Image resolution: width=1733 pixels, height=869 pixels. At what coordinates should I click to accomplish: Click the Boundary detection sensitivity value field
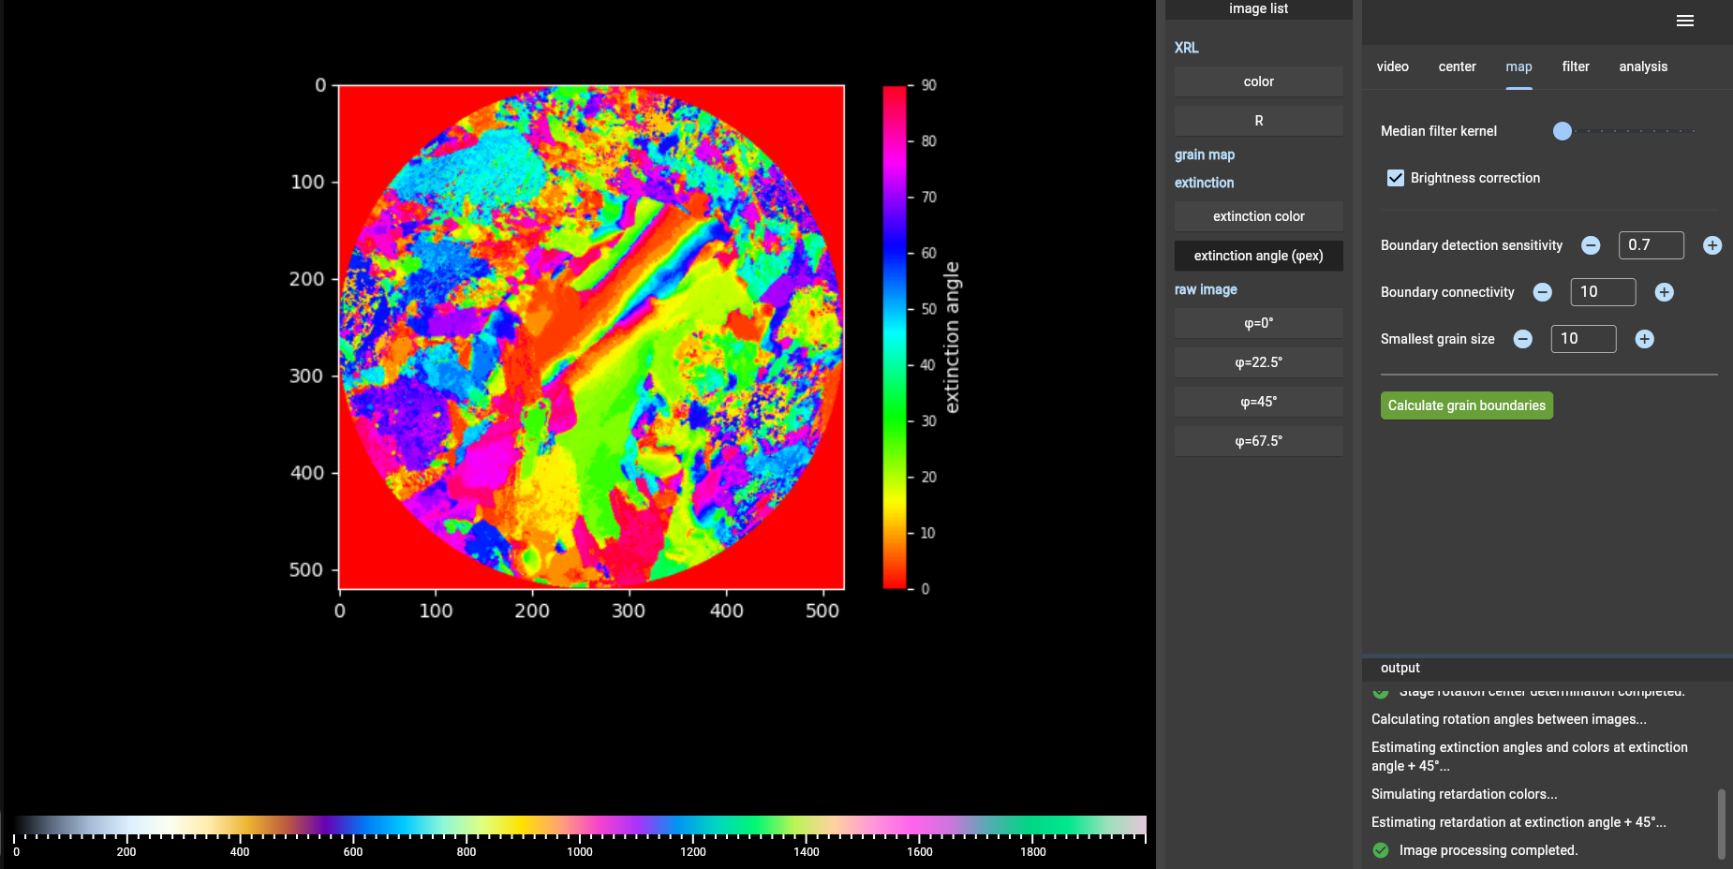coord(1650,245)
